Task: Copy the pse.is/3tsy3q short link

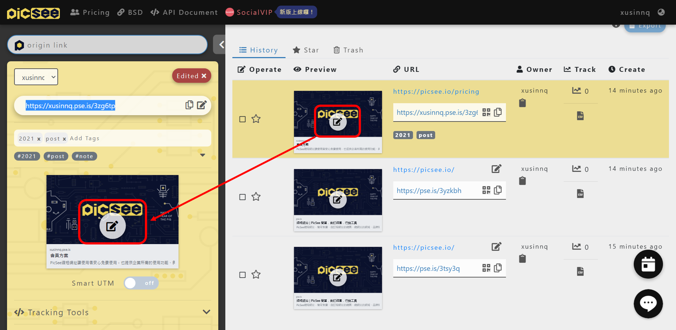Action: 498,268
